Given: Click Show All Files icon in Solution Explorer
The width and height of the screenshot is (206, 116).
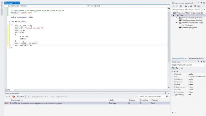Looking at the screenshot, I should coord(199,6).
